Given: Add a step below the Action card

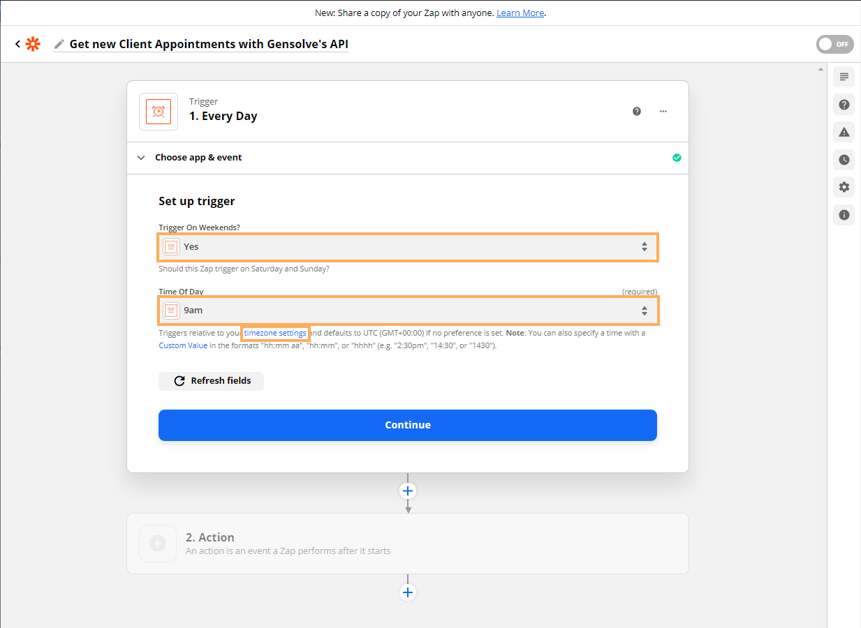Looking at the screenshot, I should tap(408, 592).
